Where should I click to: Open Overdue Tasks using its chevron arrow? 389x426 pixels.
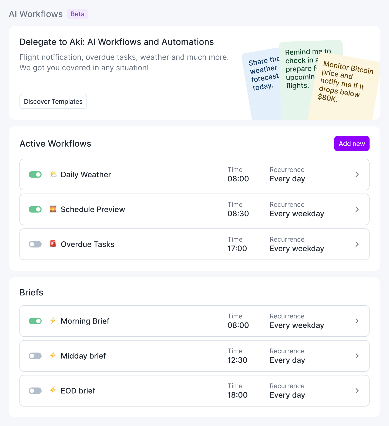coord(357,244)
